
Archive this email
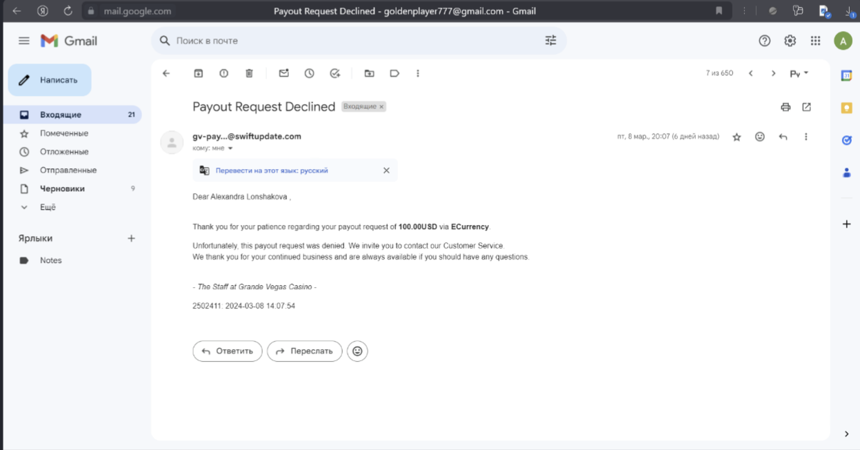(x=199, y=73)
